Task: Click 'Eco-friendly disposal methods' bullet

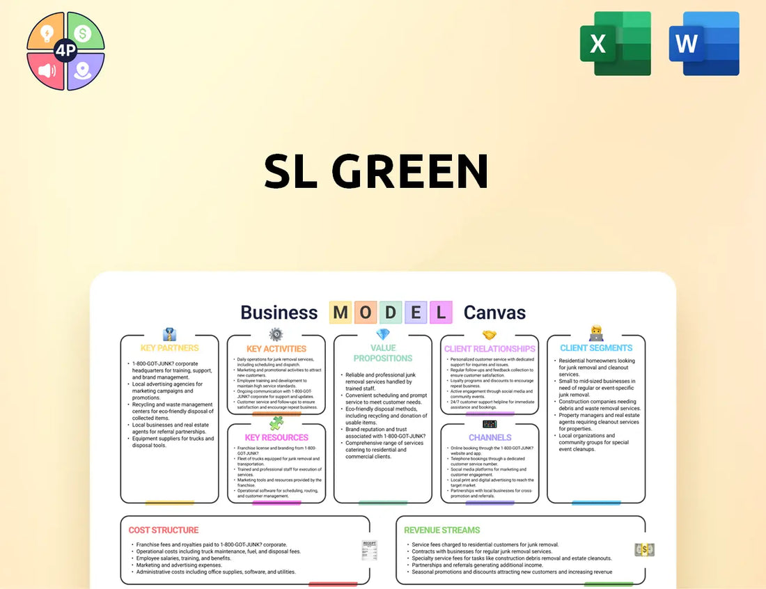Action: [x=384, y=416]
